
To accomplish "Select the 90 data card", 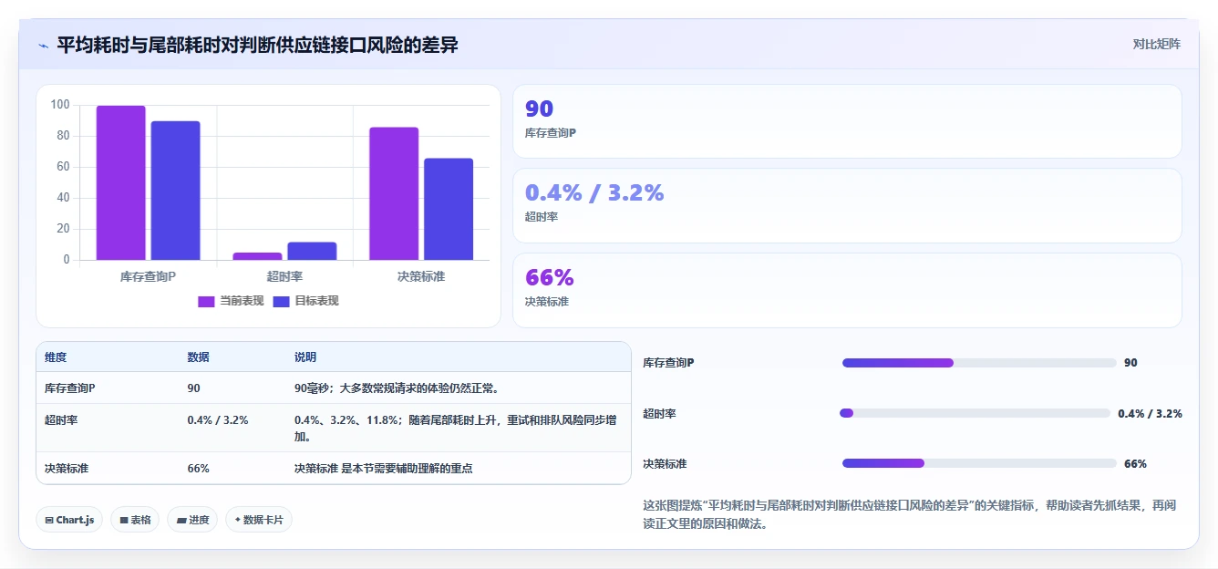I will [847, 121].
